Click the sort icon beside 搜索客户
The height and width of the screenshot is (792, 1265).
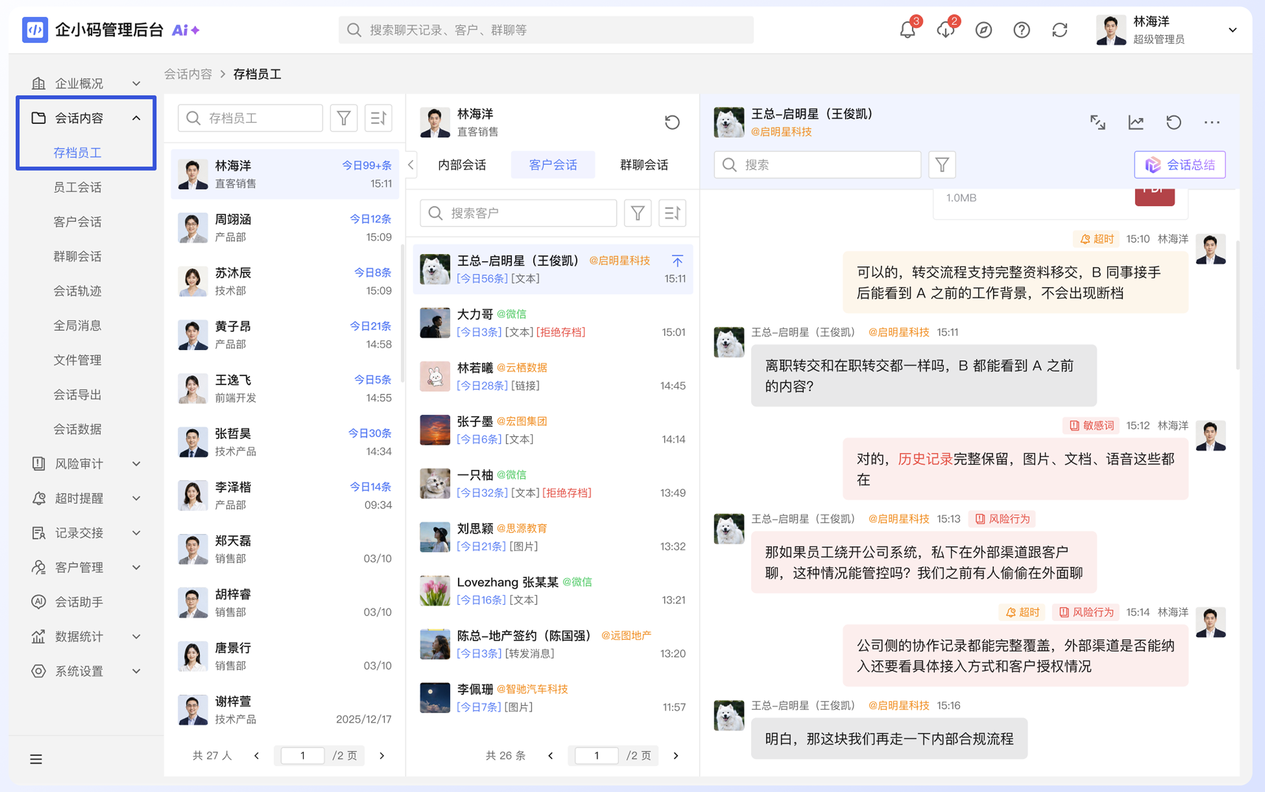coord(672,213)
